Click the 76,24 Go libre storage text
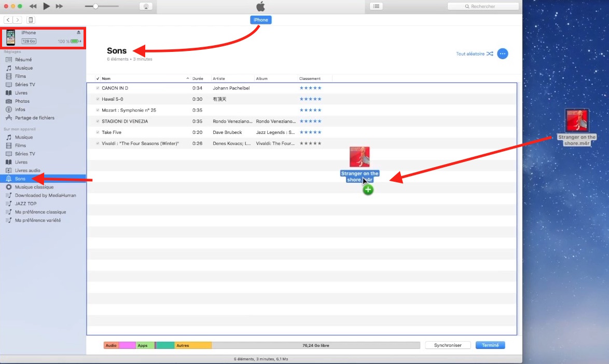Screen dimensions: 609x364 [x=316, y=345]
